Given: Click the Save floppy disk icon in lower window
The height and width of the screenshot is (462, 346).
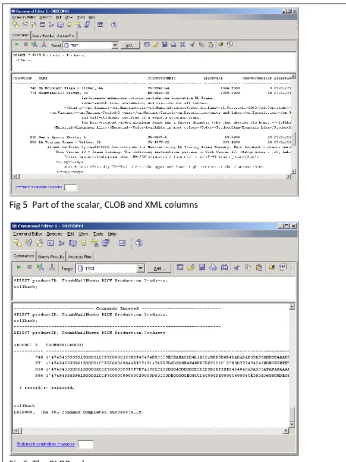Looking at the screenshot, I should point(202,267).
